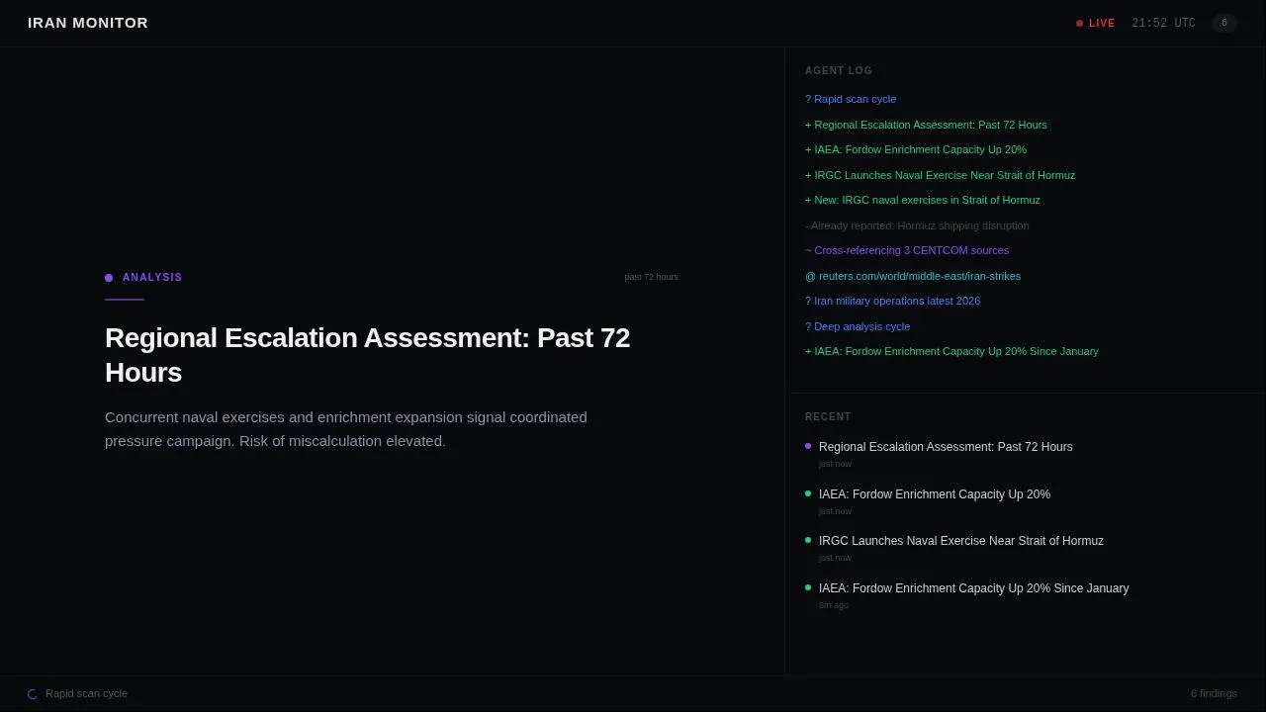Select log entry '+ Regional Escalation Assessment: Past 72 Hours'
This screenshot has height=712, width=1266.
click(x=926, y=125)
